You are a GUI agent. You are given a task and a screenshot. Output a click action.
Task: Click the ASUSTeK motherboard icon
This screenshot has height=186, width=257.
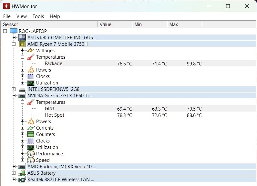click(x=22, y=37)
